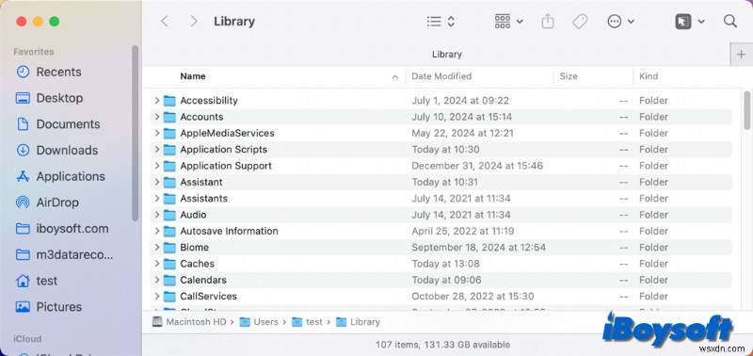Viewport: 753px width, 356px height.
Task: Select the Accounts folder icon
Action: coord(169,117)
